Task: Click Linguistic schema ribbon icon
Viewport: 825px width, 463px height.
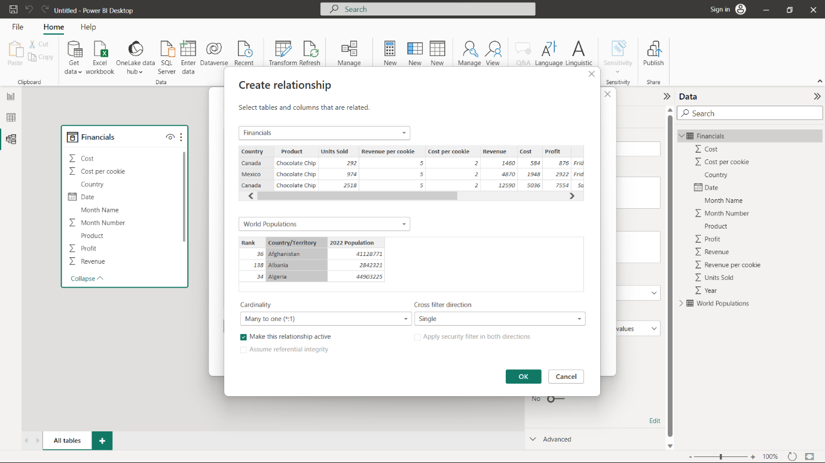Action: pyautogui.click(x=579, y=54)
